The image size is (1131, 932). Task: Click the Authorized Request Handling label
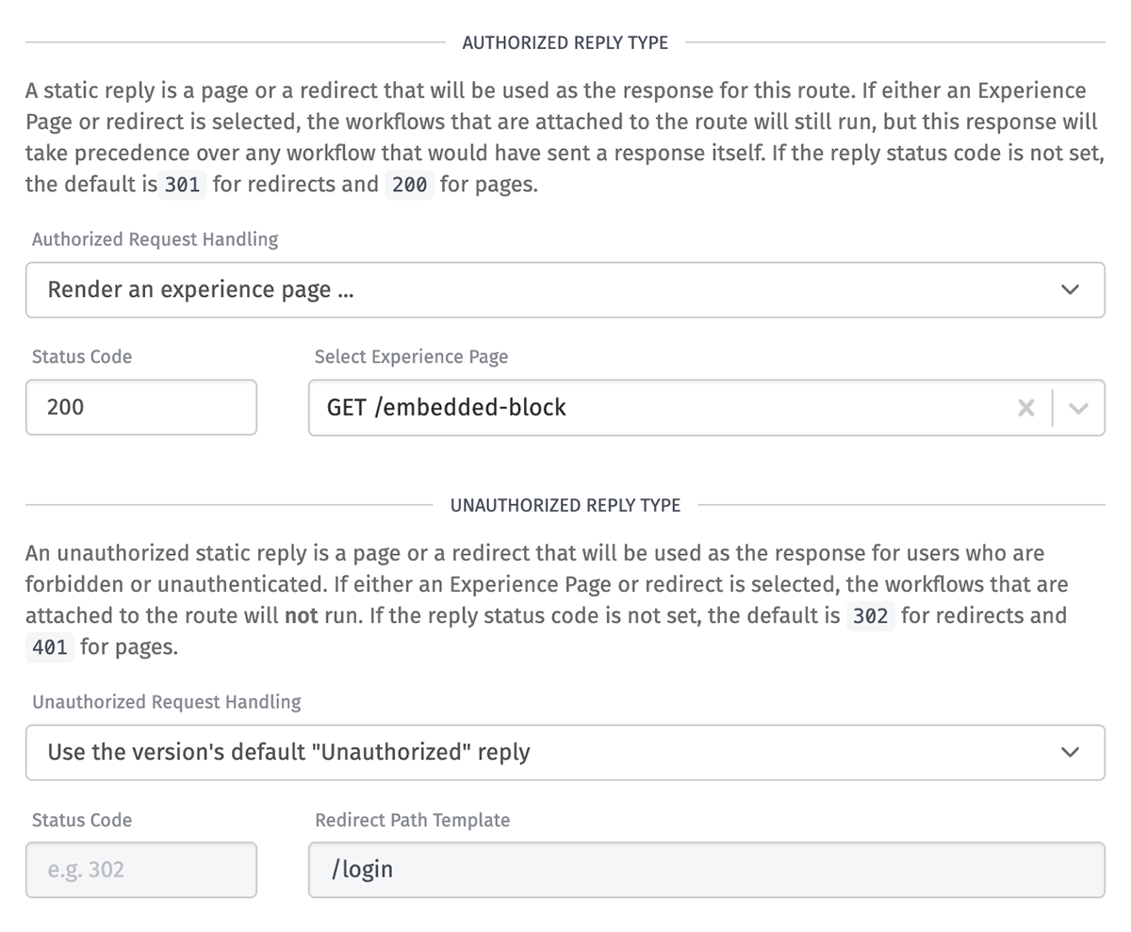(x=155, y=239)
